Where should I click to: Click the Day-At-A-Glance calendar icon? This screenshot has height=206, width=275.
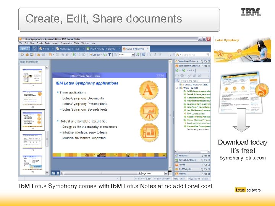(176, 160)
